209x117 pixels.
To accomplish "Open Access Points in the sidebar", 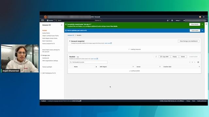I will point(46,33).
